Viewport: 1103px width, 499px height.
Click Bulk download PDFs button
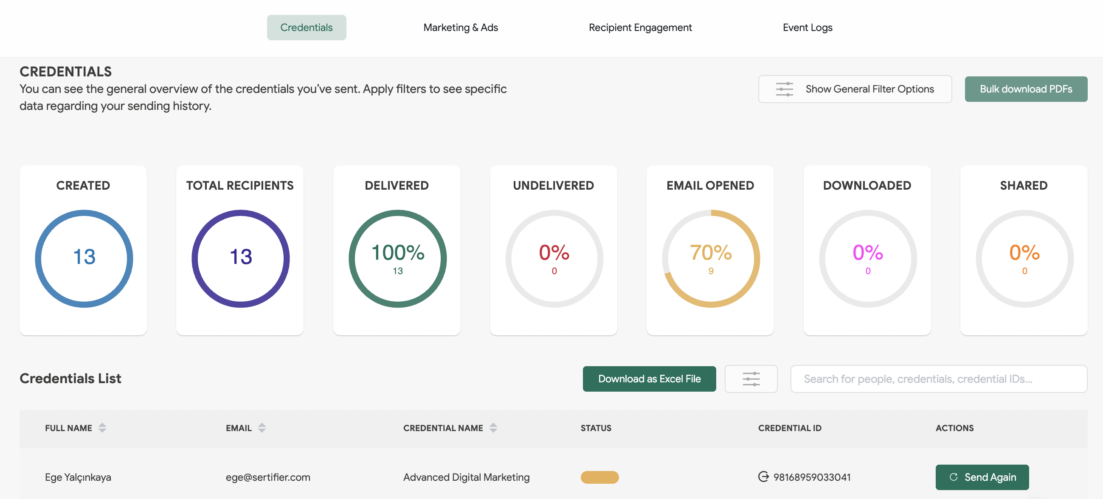tap(1025, 89)
